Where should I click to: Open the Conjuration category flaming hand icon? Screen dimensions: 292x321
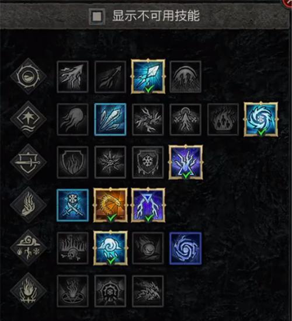coord(28,205)
